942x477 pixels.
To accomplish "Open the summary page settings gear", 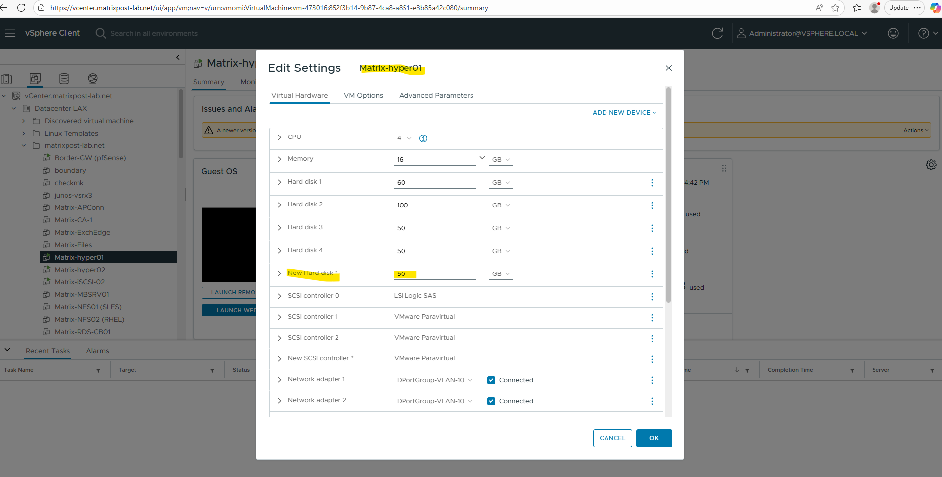I will [931, 165].
